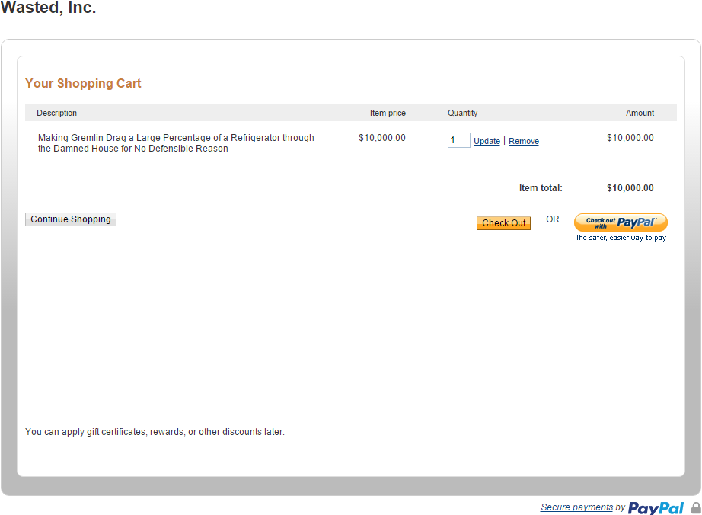Click the orange Check Out button

coord(504,223)
